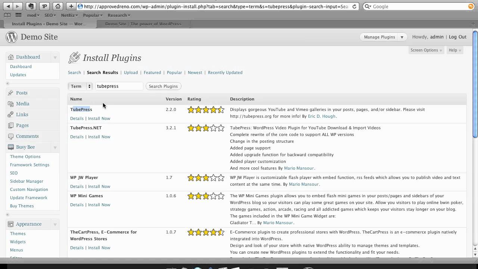Open the NetBiz bookmarks folder menu

point(69,15)
